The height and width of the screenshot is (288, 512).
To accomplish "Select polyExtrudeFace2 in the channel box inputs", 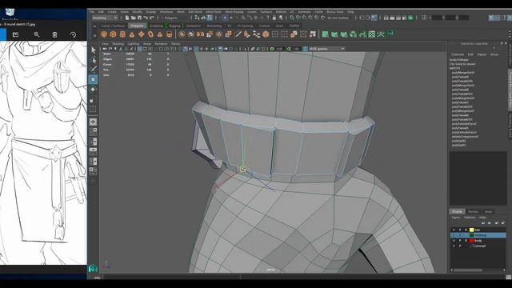I will click(464, 124).
